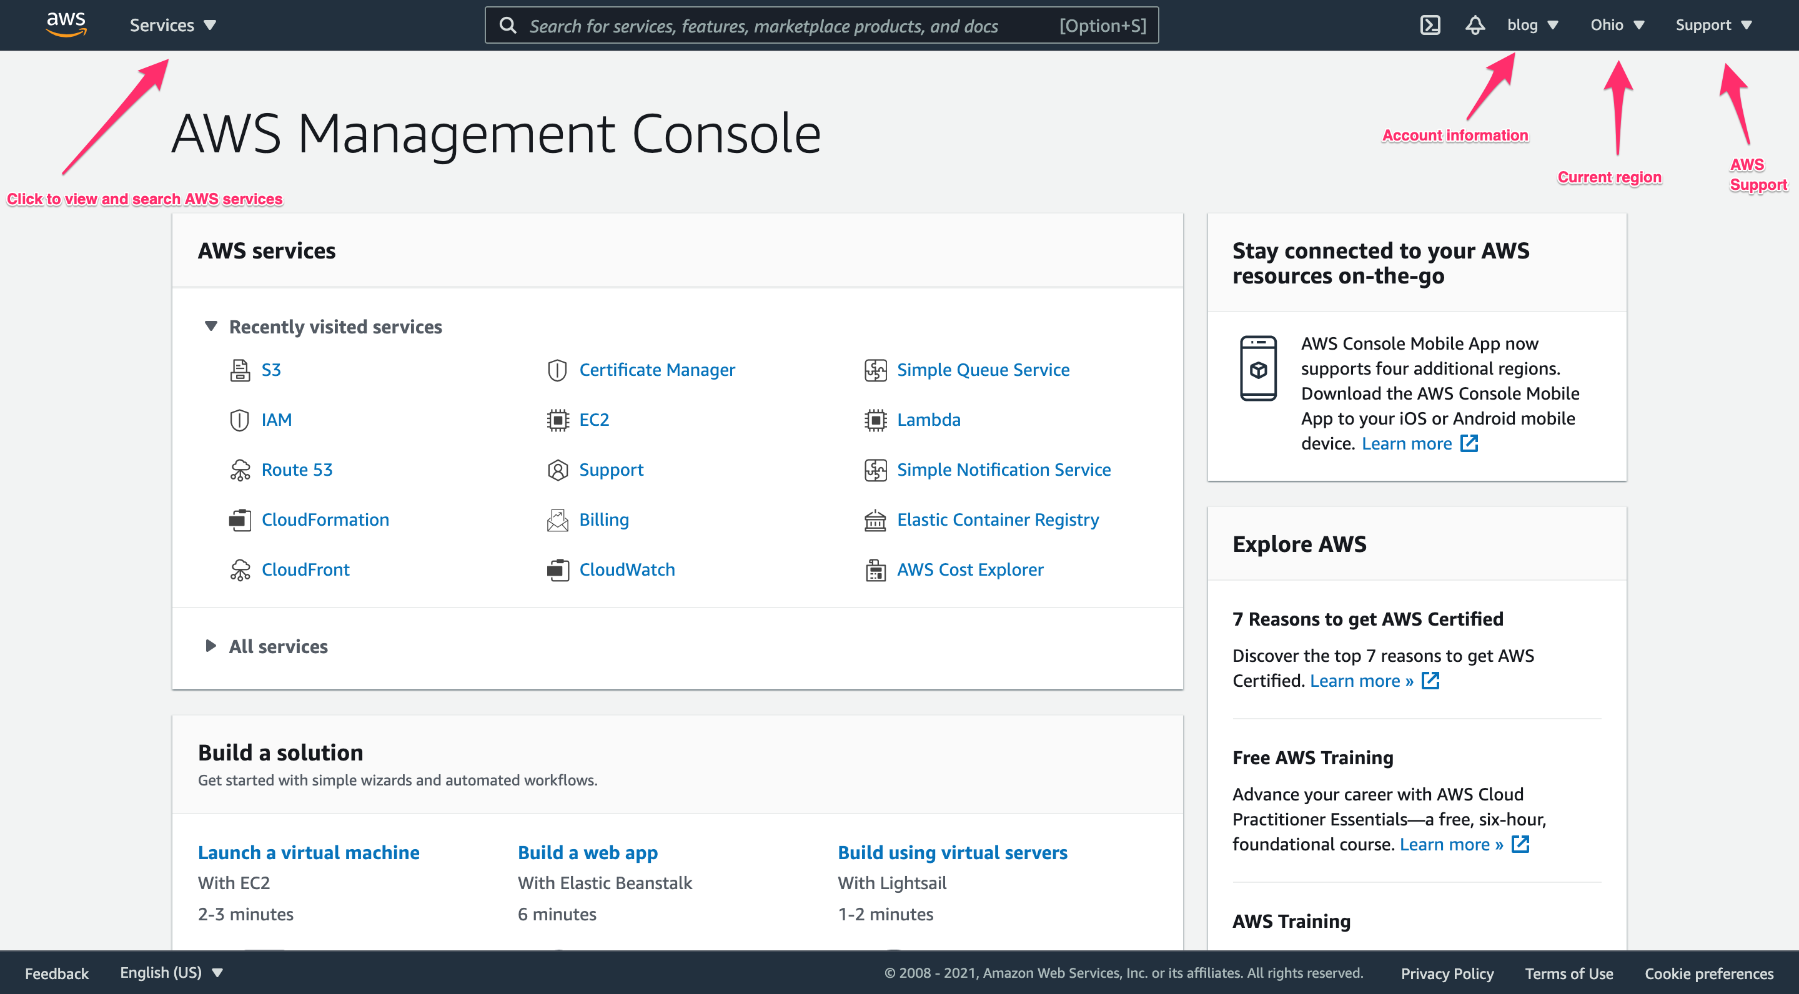1799x994 pixels.
Task: Click the AWS logo in the header
Action: 66,24
